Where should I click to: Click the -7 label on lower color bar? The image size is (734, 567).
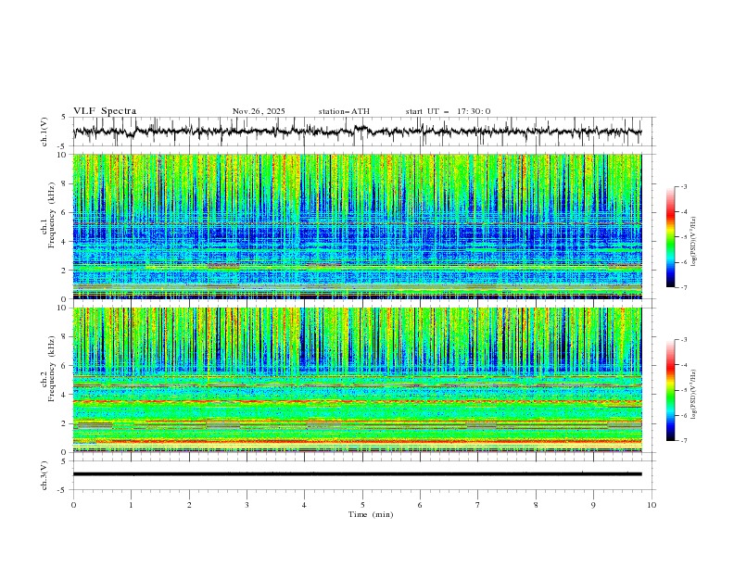(x=683, y=441)
